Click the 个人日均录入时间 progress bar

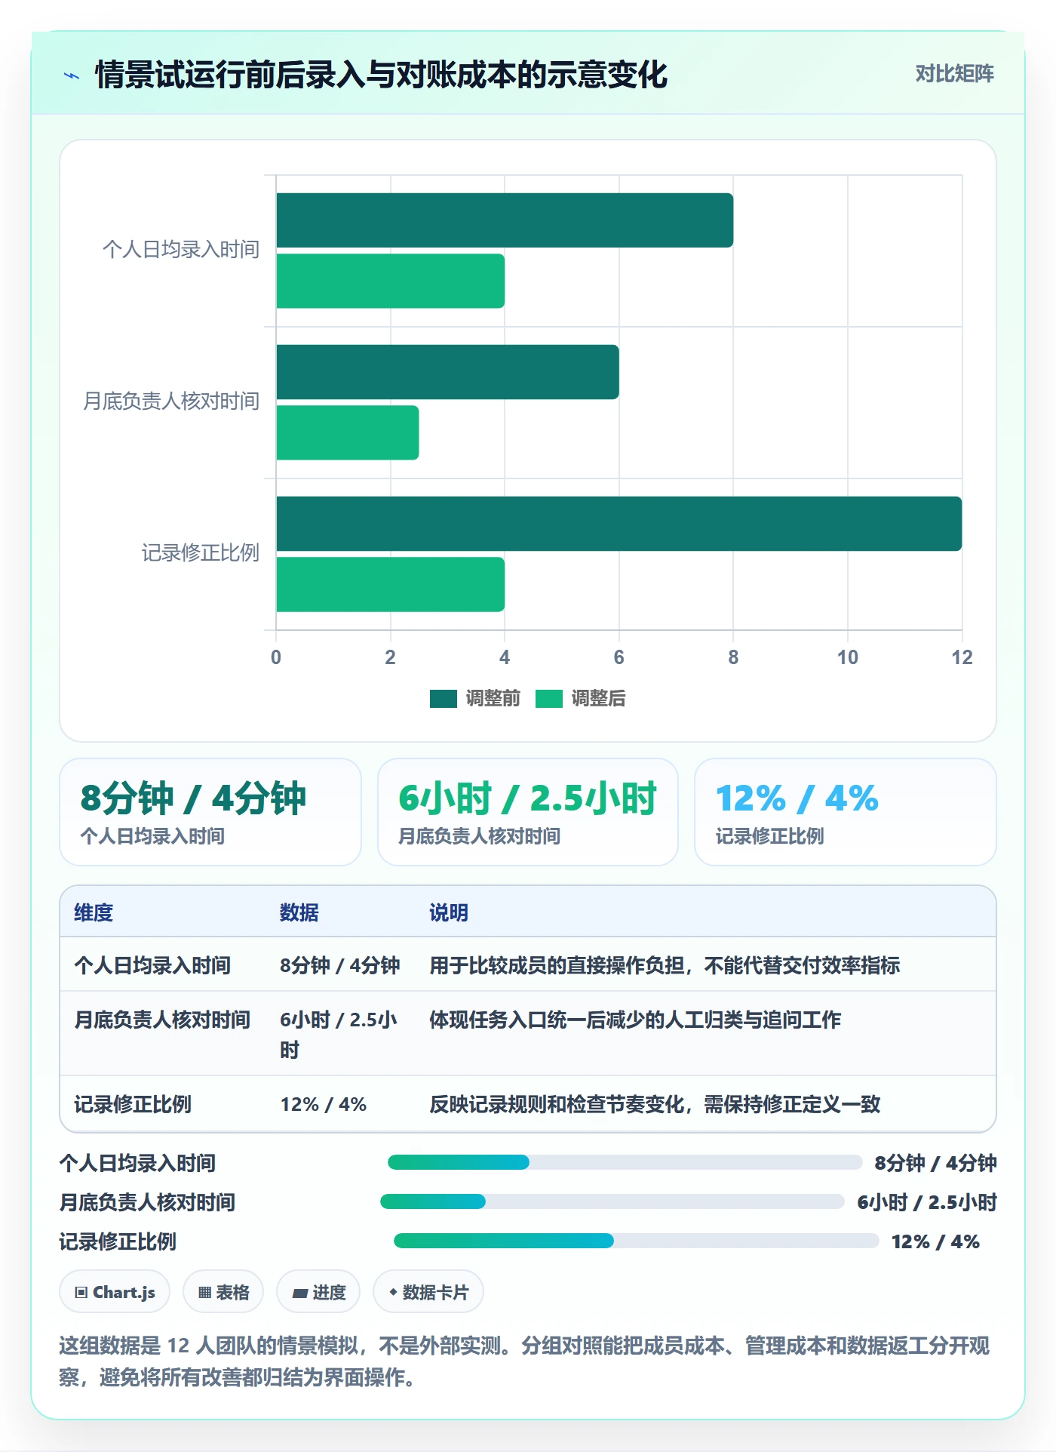coord(625,1162)
